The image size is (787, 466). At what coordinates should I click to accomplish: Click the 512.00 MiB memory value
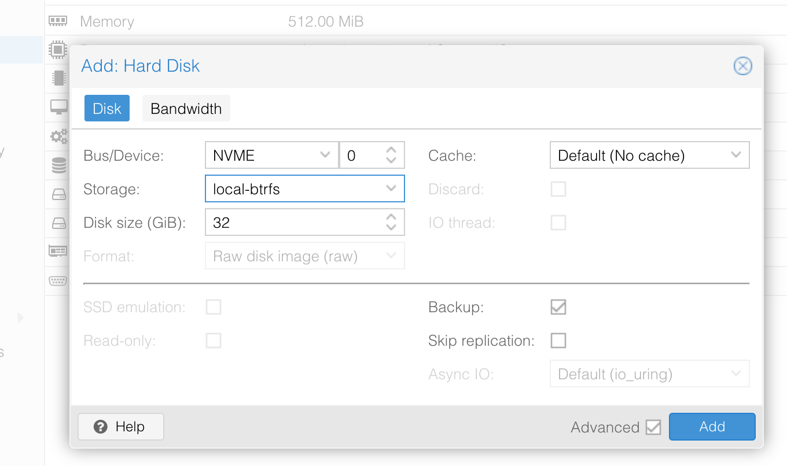pos(326,21)
